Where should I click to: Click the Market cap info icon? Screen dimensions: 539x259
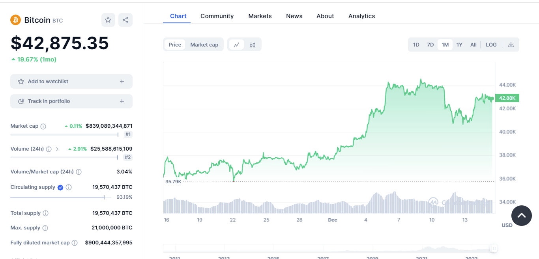click(43, 126)
